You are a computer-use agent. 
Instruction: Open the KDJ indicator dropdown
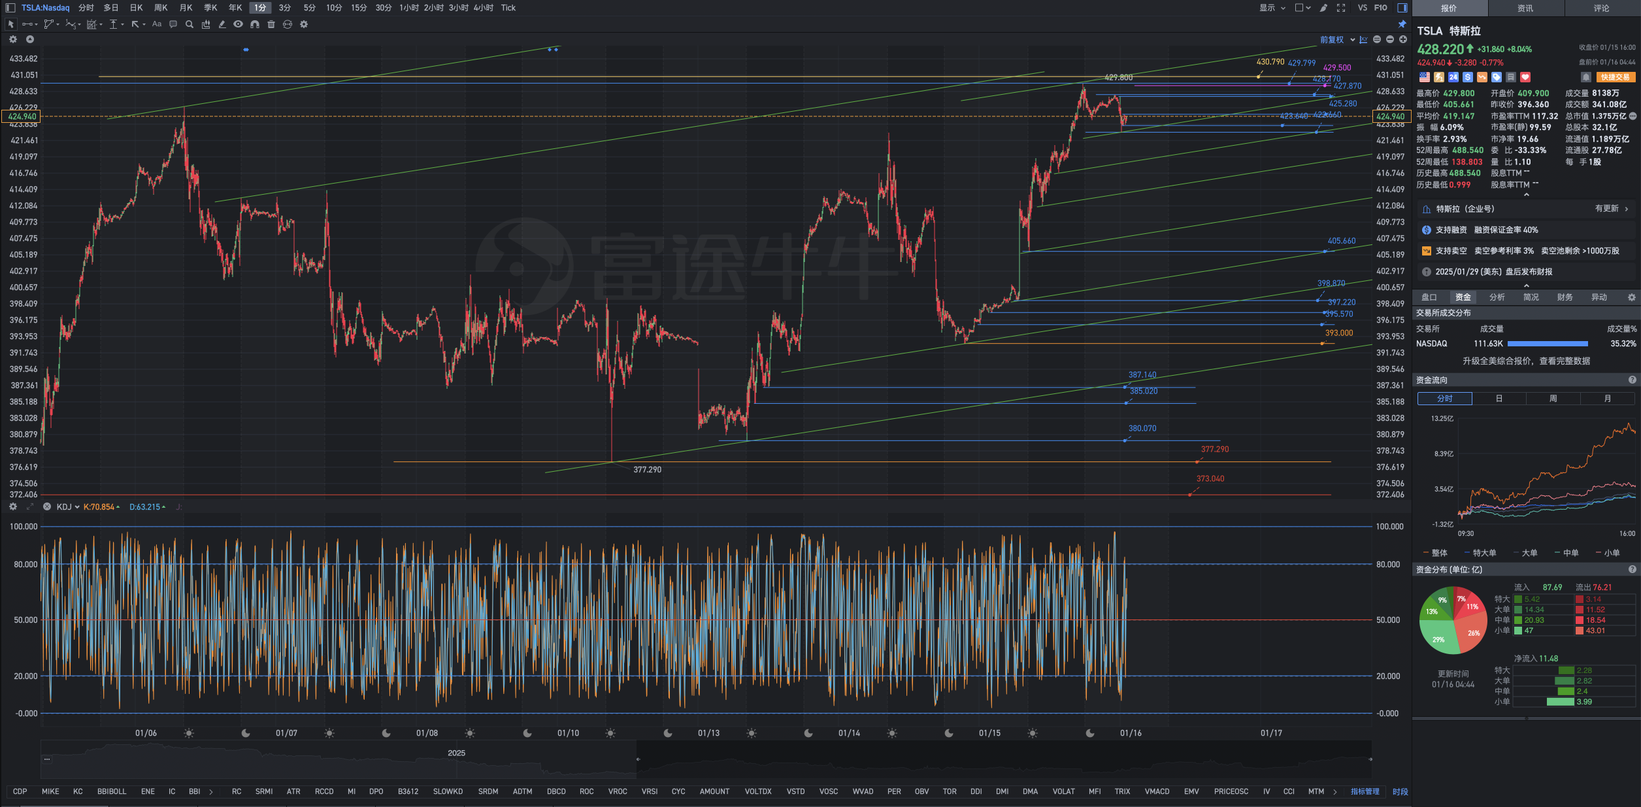tap(68, 507)
